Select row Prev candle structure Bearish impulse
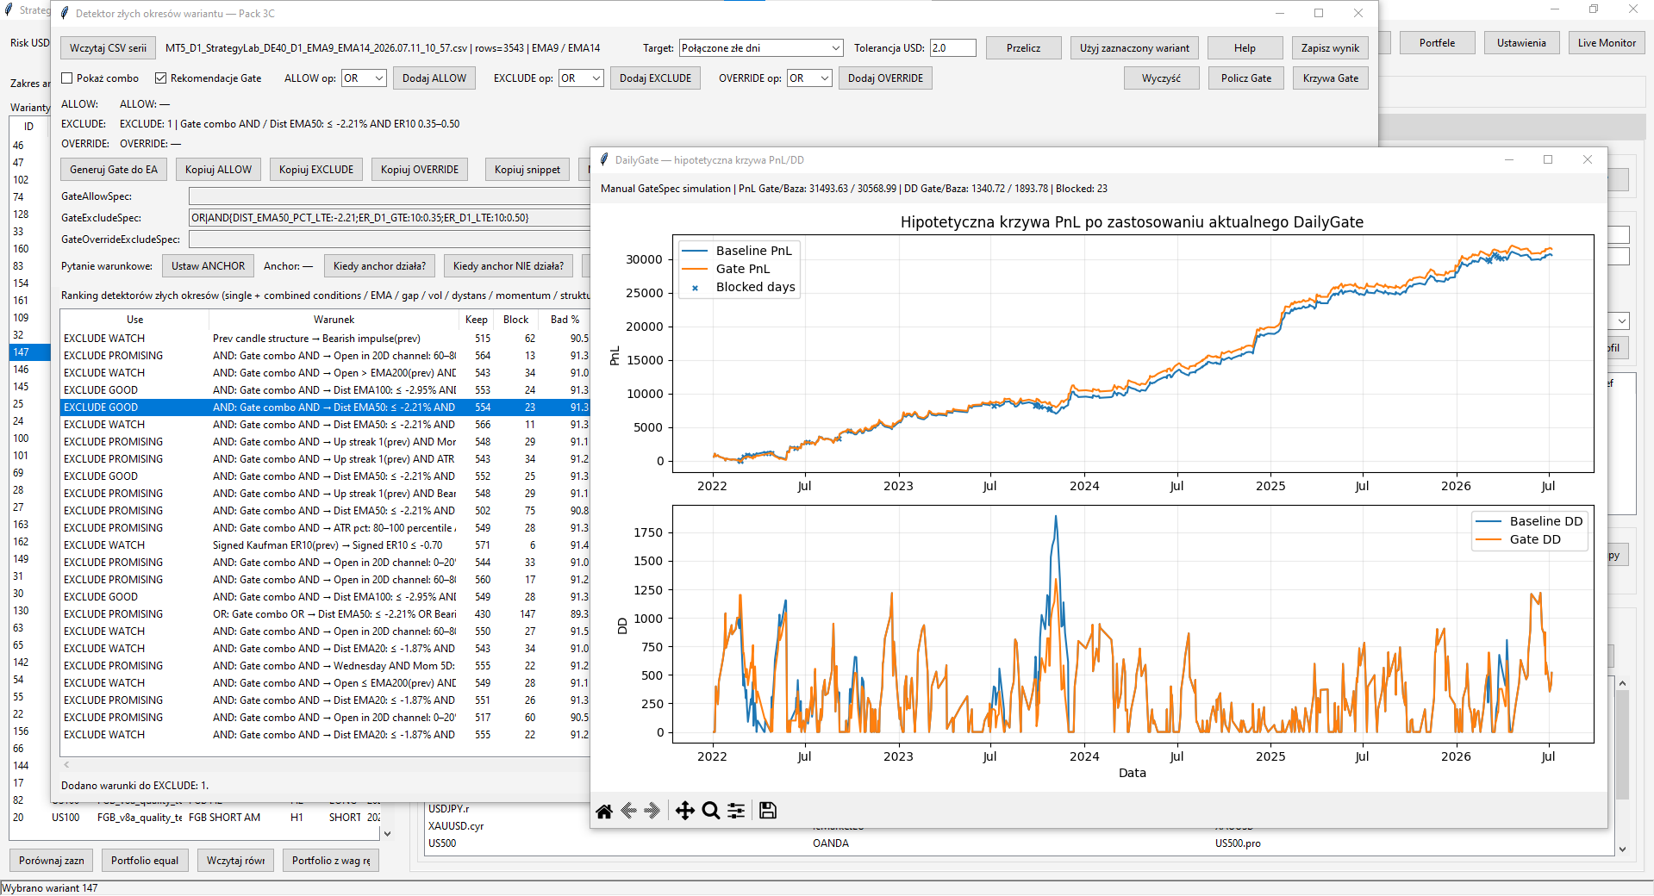 point(325,339)
